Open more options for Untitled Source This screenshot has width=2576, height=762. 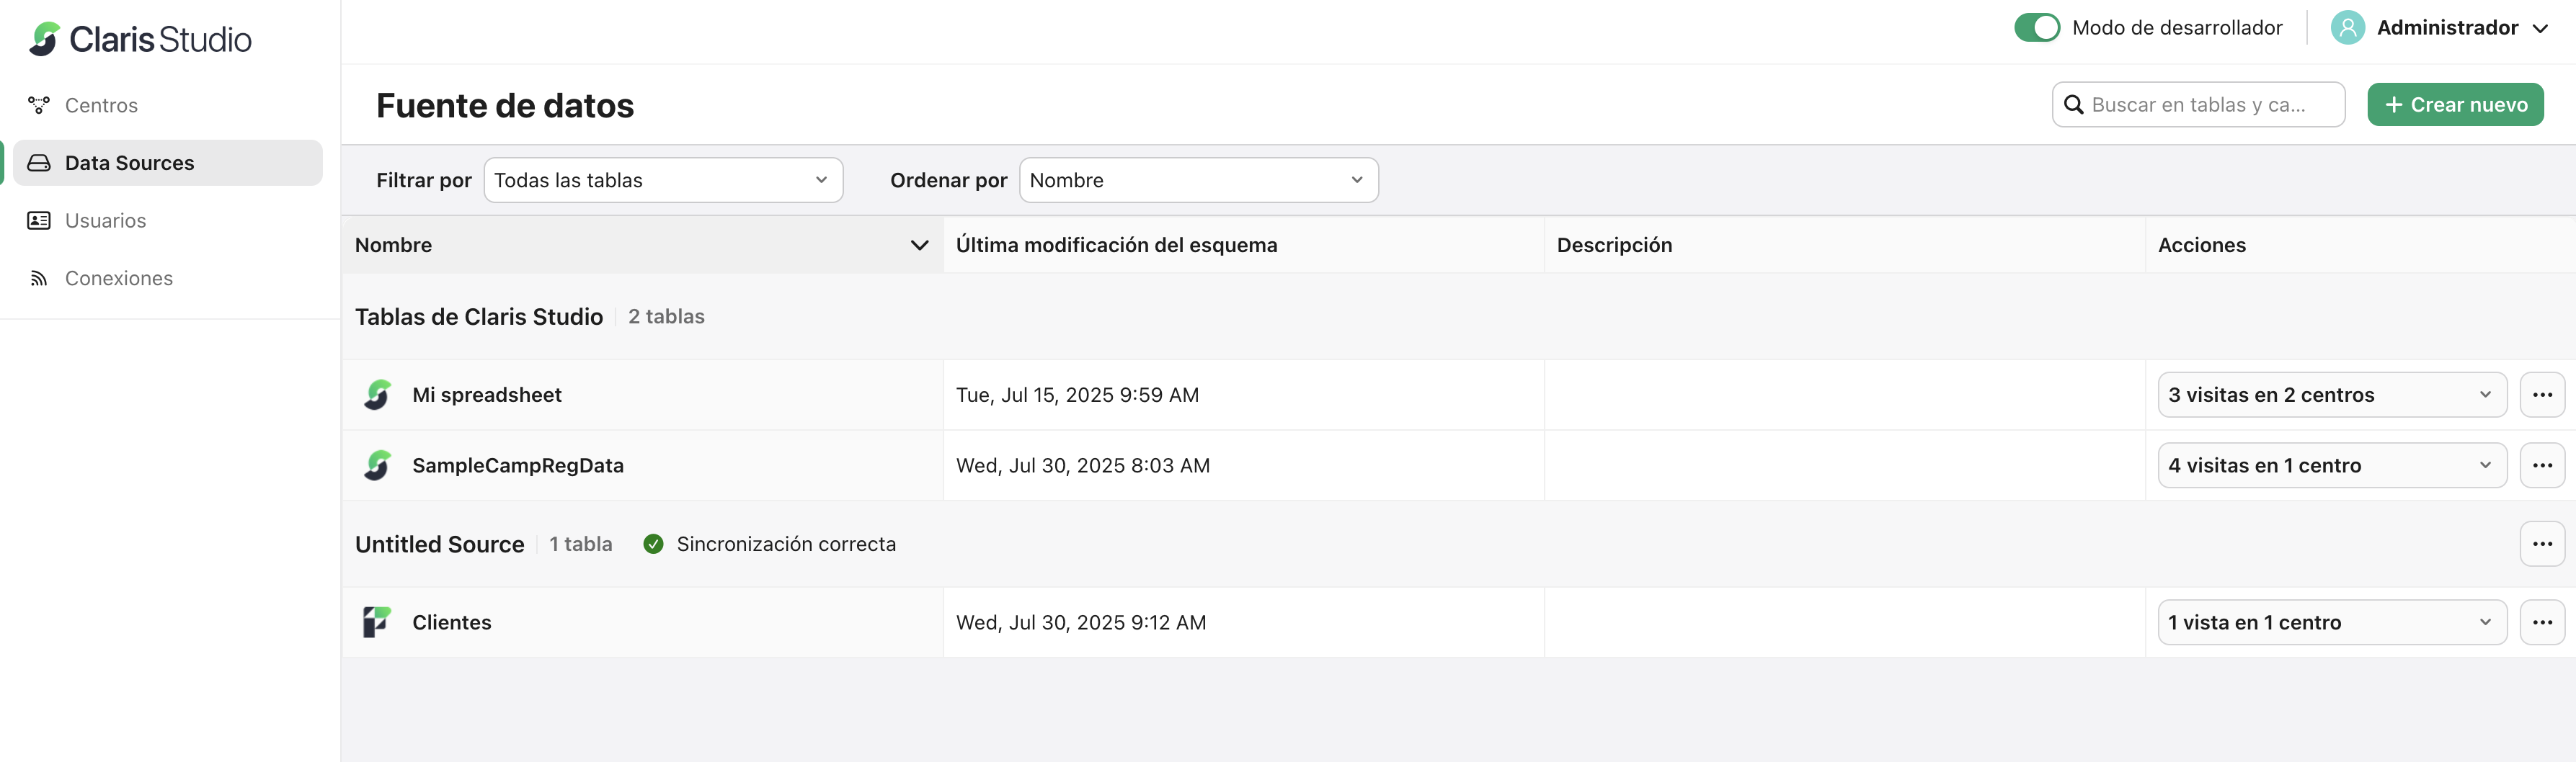[x=2541, y=544]
